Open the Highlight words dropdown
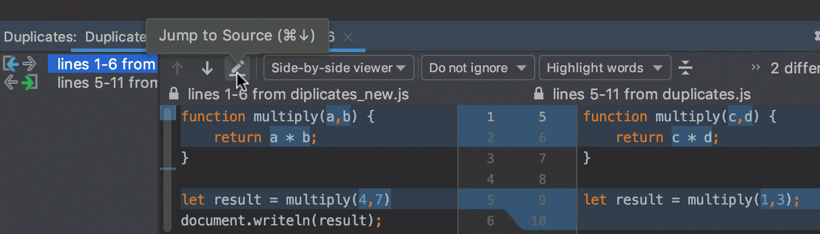 [604, 68]
